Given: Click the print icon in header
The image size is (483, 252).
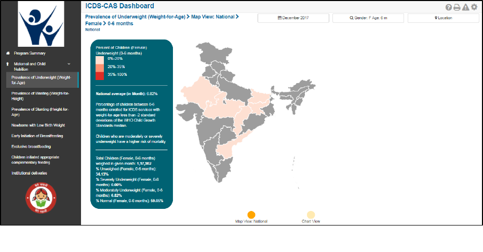Looking at the screenshot, I should click(x=457, y=7).
